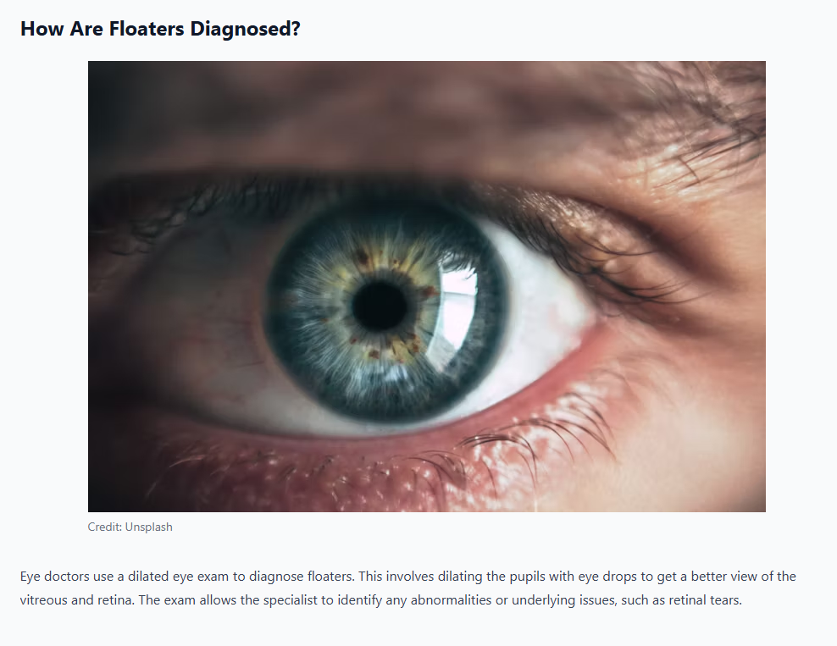Click the lower eyelashes in the photo
The height and width of the screenshot is (646, 837).
point(534,443)
